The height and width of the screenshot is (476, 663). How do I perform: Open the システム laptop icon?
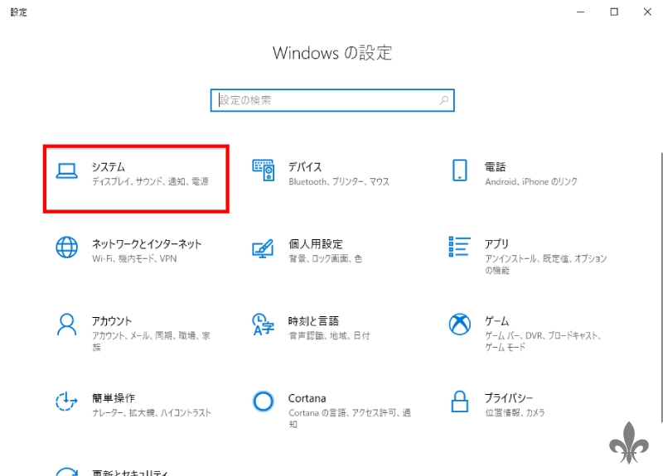(67, 171)
